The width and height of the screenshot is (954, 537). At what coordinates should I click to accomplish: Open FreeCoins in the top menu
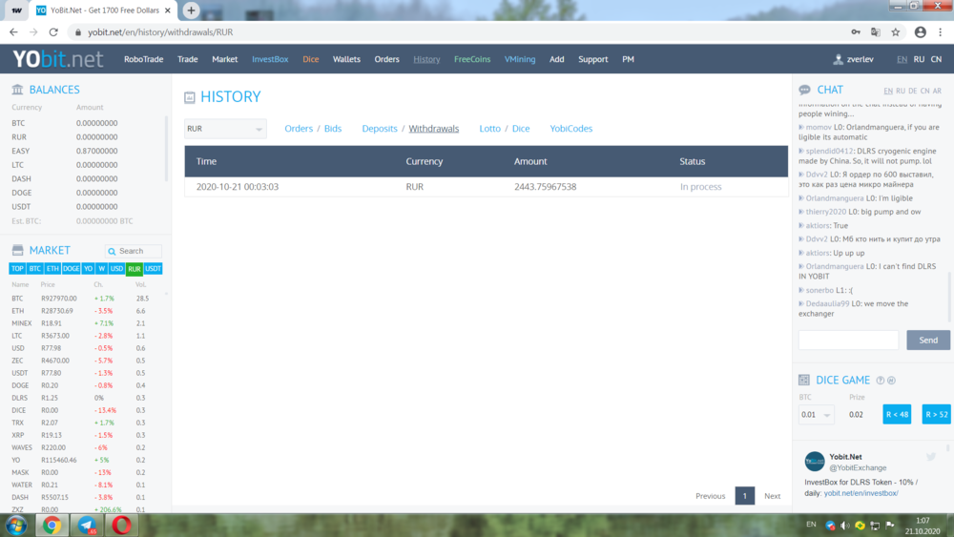pyautogui.click(x=472, y=59)
